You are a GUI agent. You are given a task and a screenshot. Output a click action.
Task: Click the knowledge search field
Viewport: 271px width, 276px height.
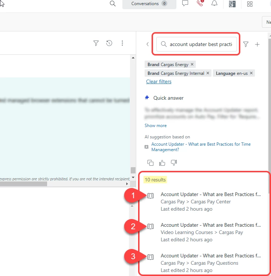pyautogui.click(x=196, y=44)
